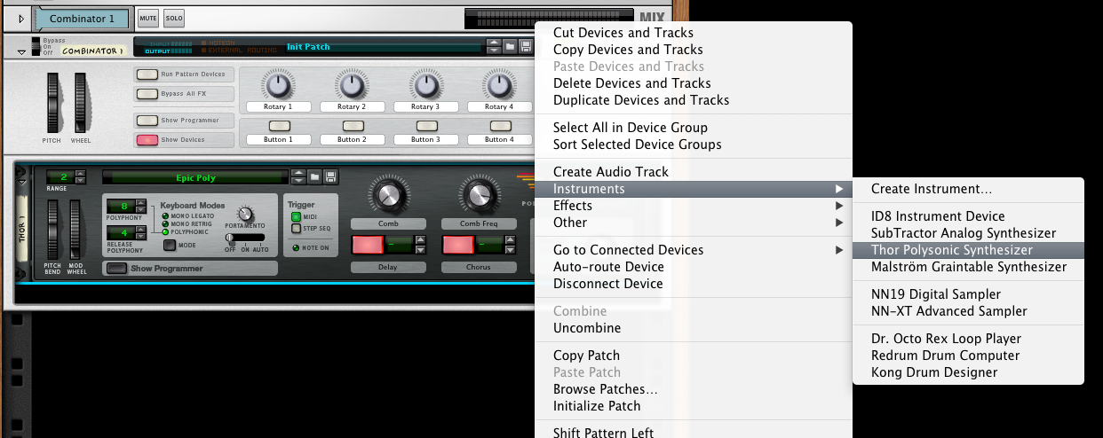Open the Other submenu
The image size is (1103, 438).
click(x=694, y=223)
